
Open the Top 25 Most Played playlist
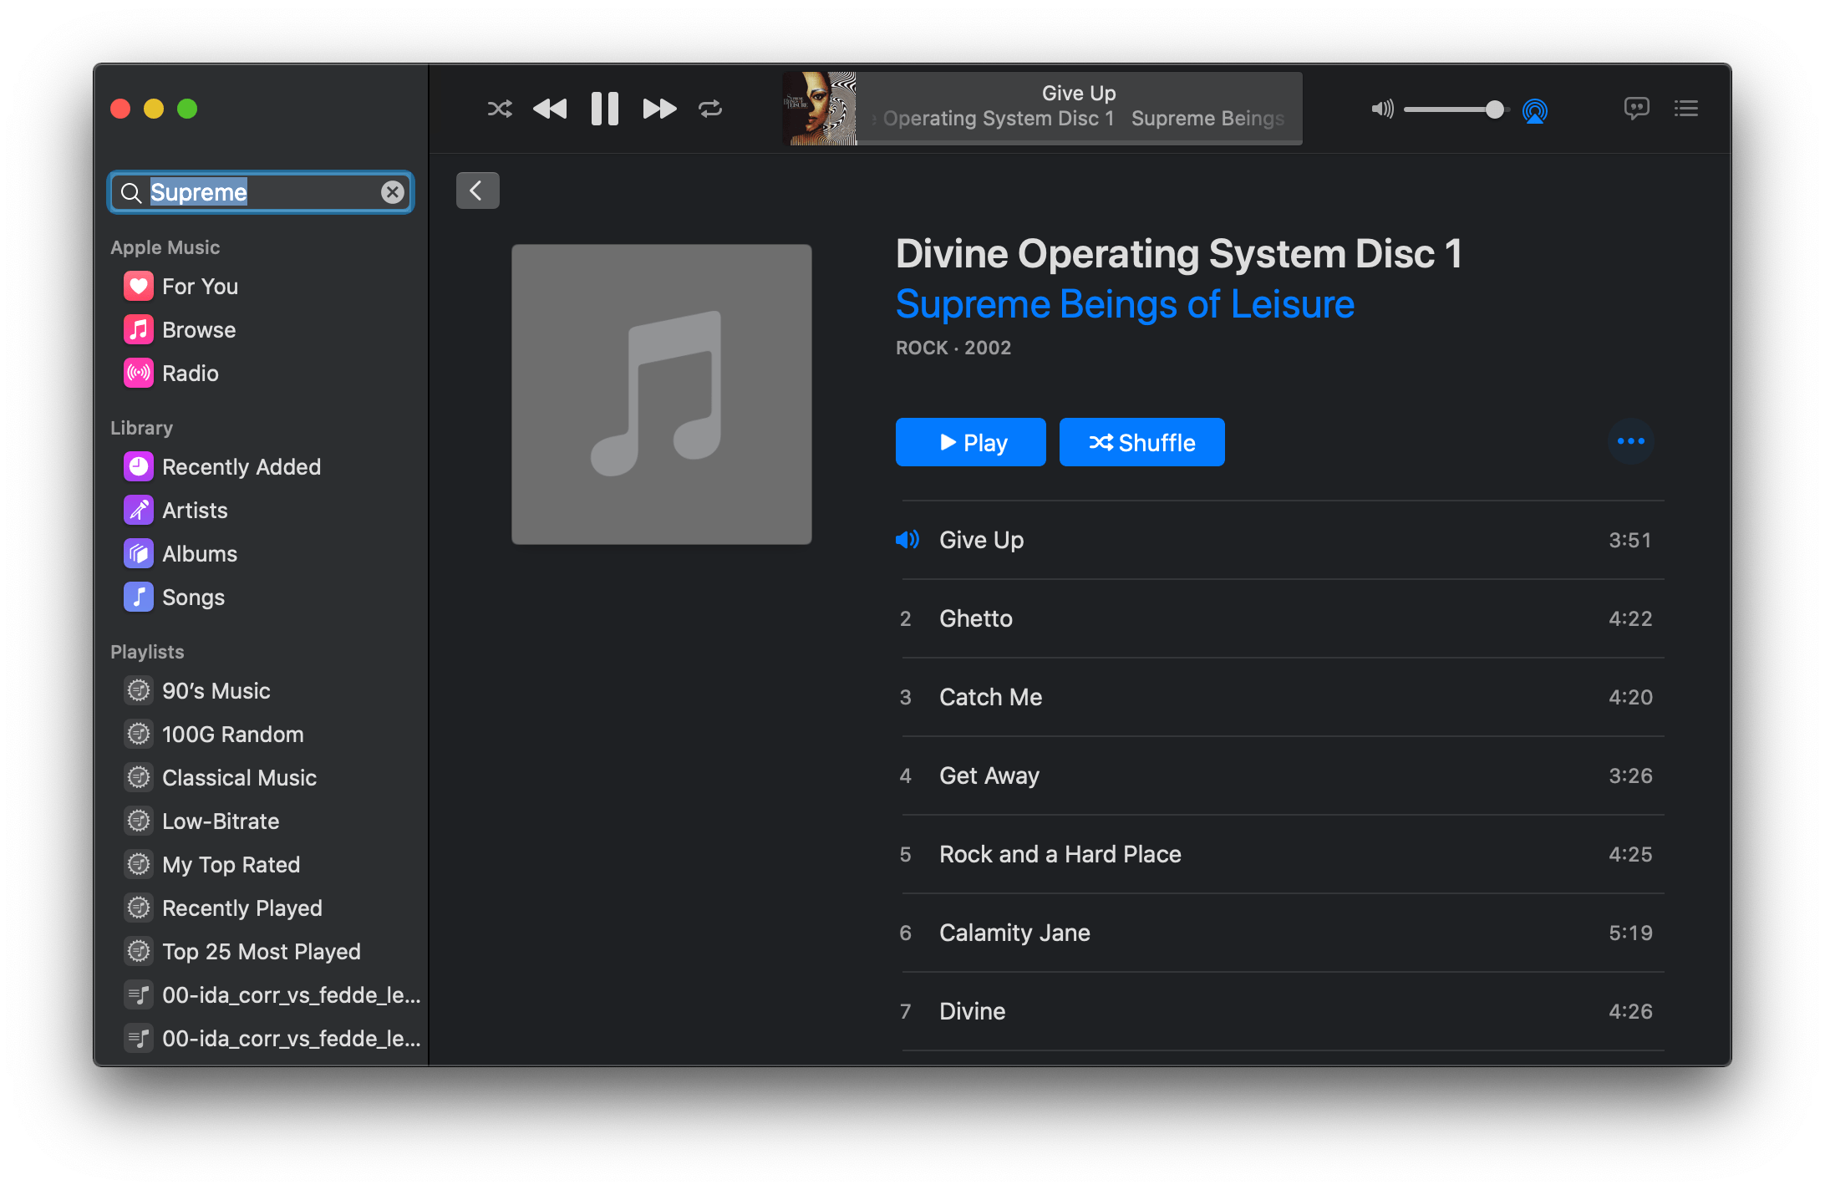click(261, 951)
